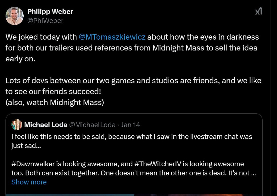Click the Michael Loda display name
The image size is (277, 196).
coord(46,125)
